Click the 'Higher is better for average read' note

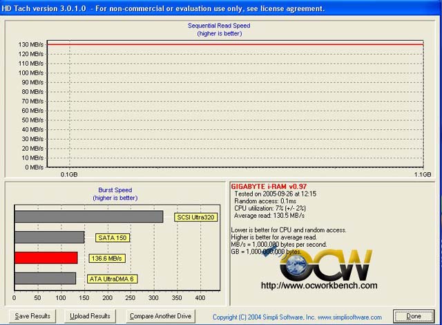(273, 237)
